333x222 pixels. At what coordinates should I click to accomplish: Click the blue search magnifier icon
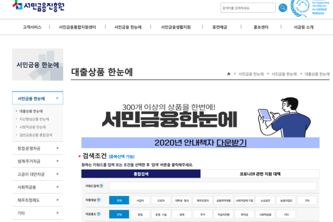pyautogui.click(x=283, y=8)
